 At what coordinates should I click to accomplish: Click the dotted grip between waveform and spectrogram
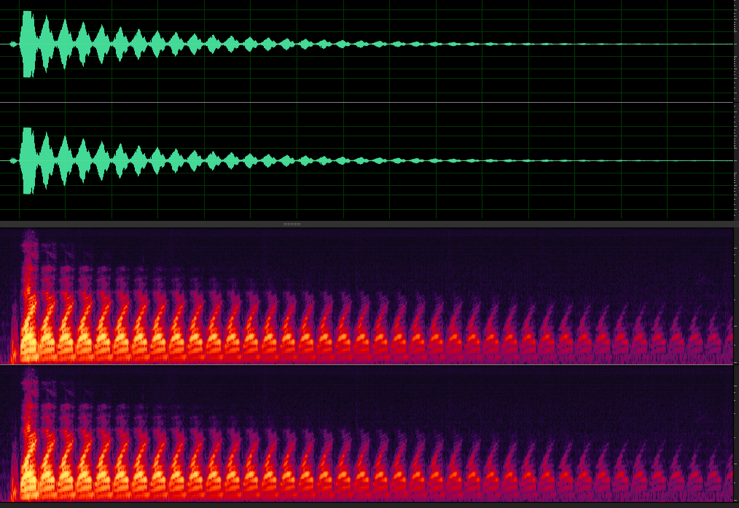[292, 224]
